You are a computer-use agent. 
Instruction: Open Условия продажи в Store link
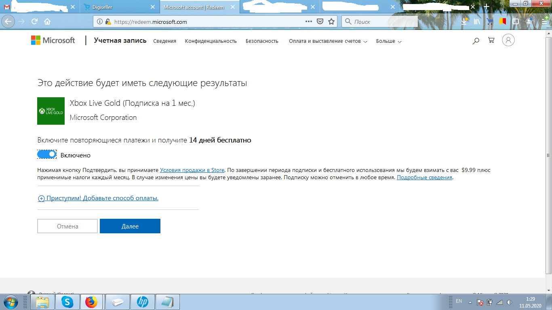click(192, 170)
